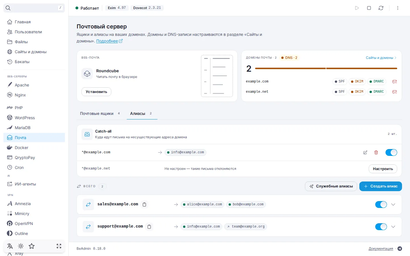Screen dimensions: 410x256
Task: Toggle the *@example.com catch-all switch
Action: coord(391,152)
